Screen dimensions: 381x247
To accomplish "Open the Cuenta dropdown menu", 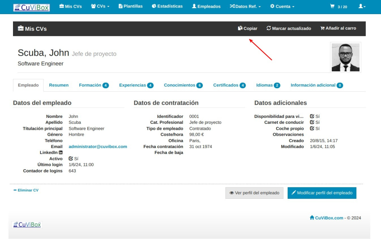I will [x=282, y=6].
